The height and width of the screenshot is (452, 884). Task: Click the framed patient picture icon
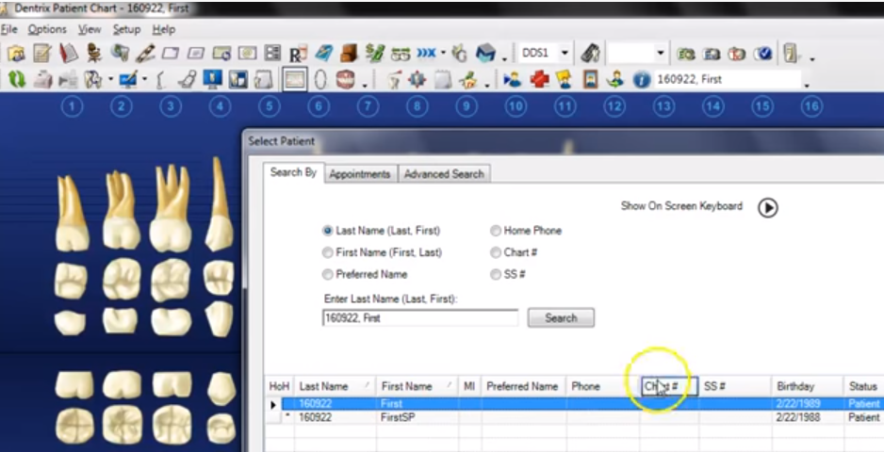click(x=590, y=80)
